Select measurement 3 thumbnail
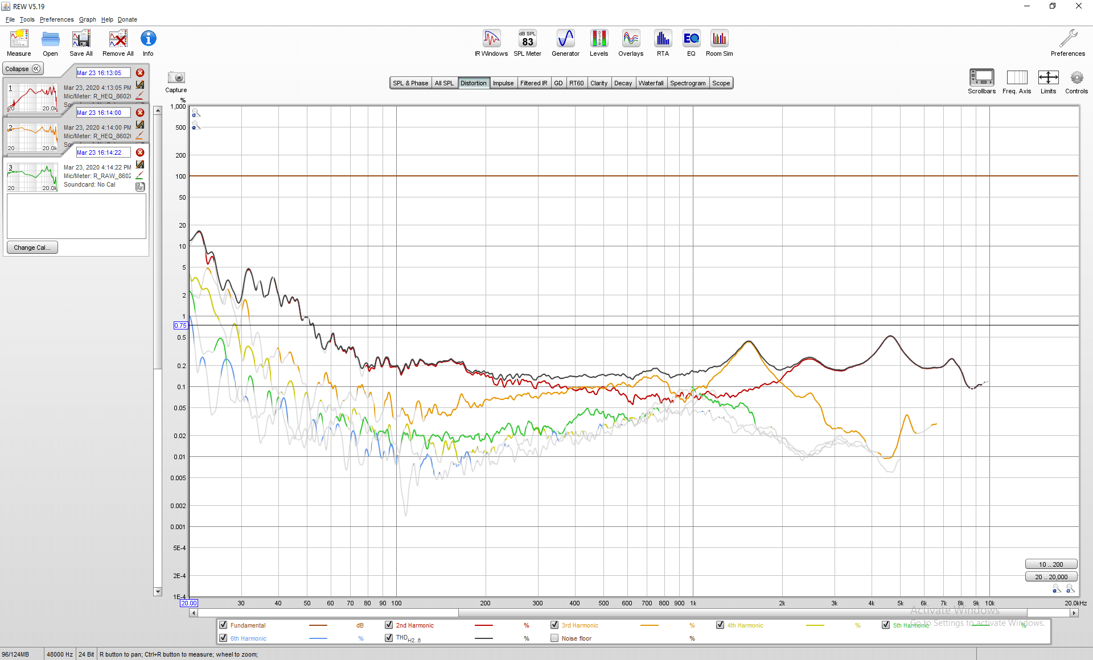 [32, 177]
